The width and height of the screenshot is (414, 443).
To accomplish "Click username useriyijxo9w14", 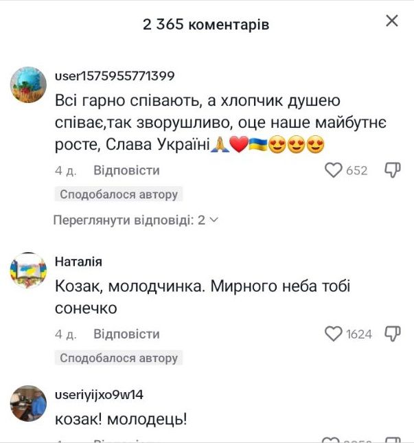I will click(x=98, y=394).
